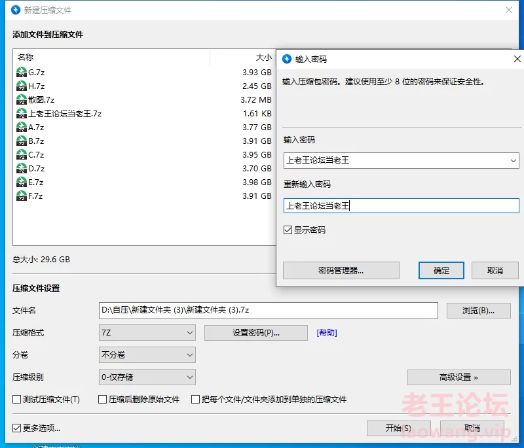The image size is (524, 448).
Task: Select F.7z file name
Action: [x=35, y=196]
